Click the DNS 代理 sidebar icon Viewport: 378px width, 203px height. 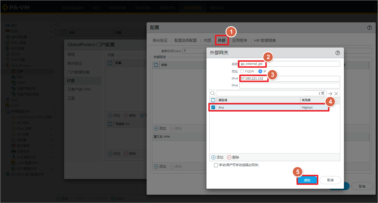(8, 60)
